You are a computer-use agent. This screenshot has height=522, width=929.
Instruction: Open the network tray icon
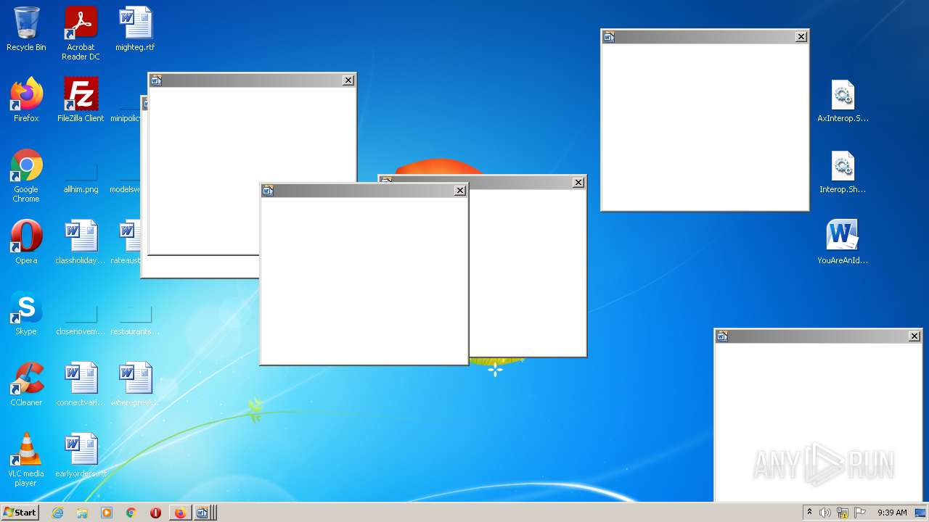(x=843, y=513)
